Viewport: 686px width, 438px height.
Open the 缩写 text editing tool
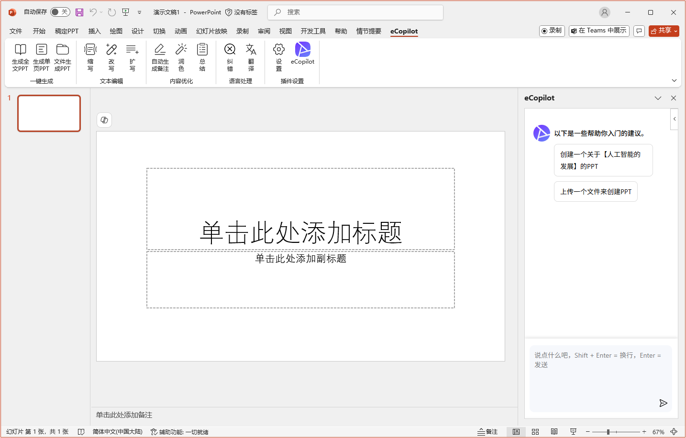coord(90,57)
